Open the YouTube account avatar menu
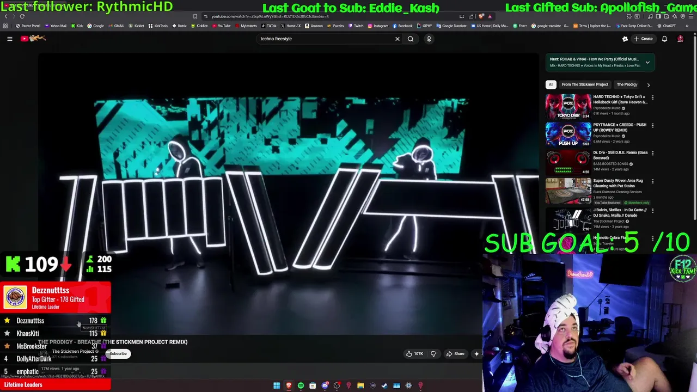 [680, 39]
